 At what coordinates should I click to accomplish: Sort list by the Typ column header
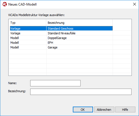point(27,23)
